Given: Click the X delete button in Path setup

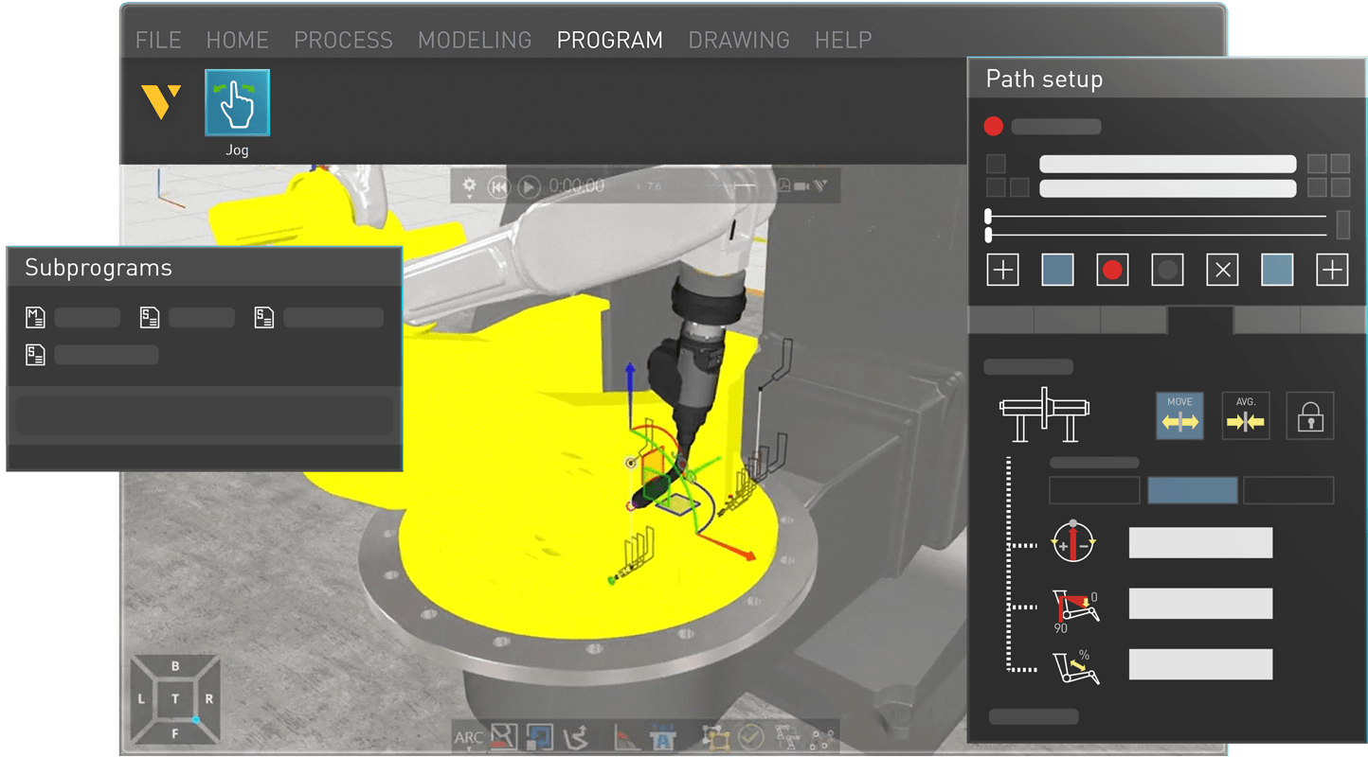Looking at the screenshot, I should [x=1222, y=270].
